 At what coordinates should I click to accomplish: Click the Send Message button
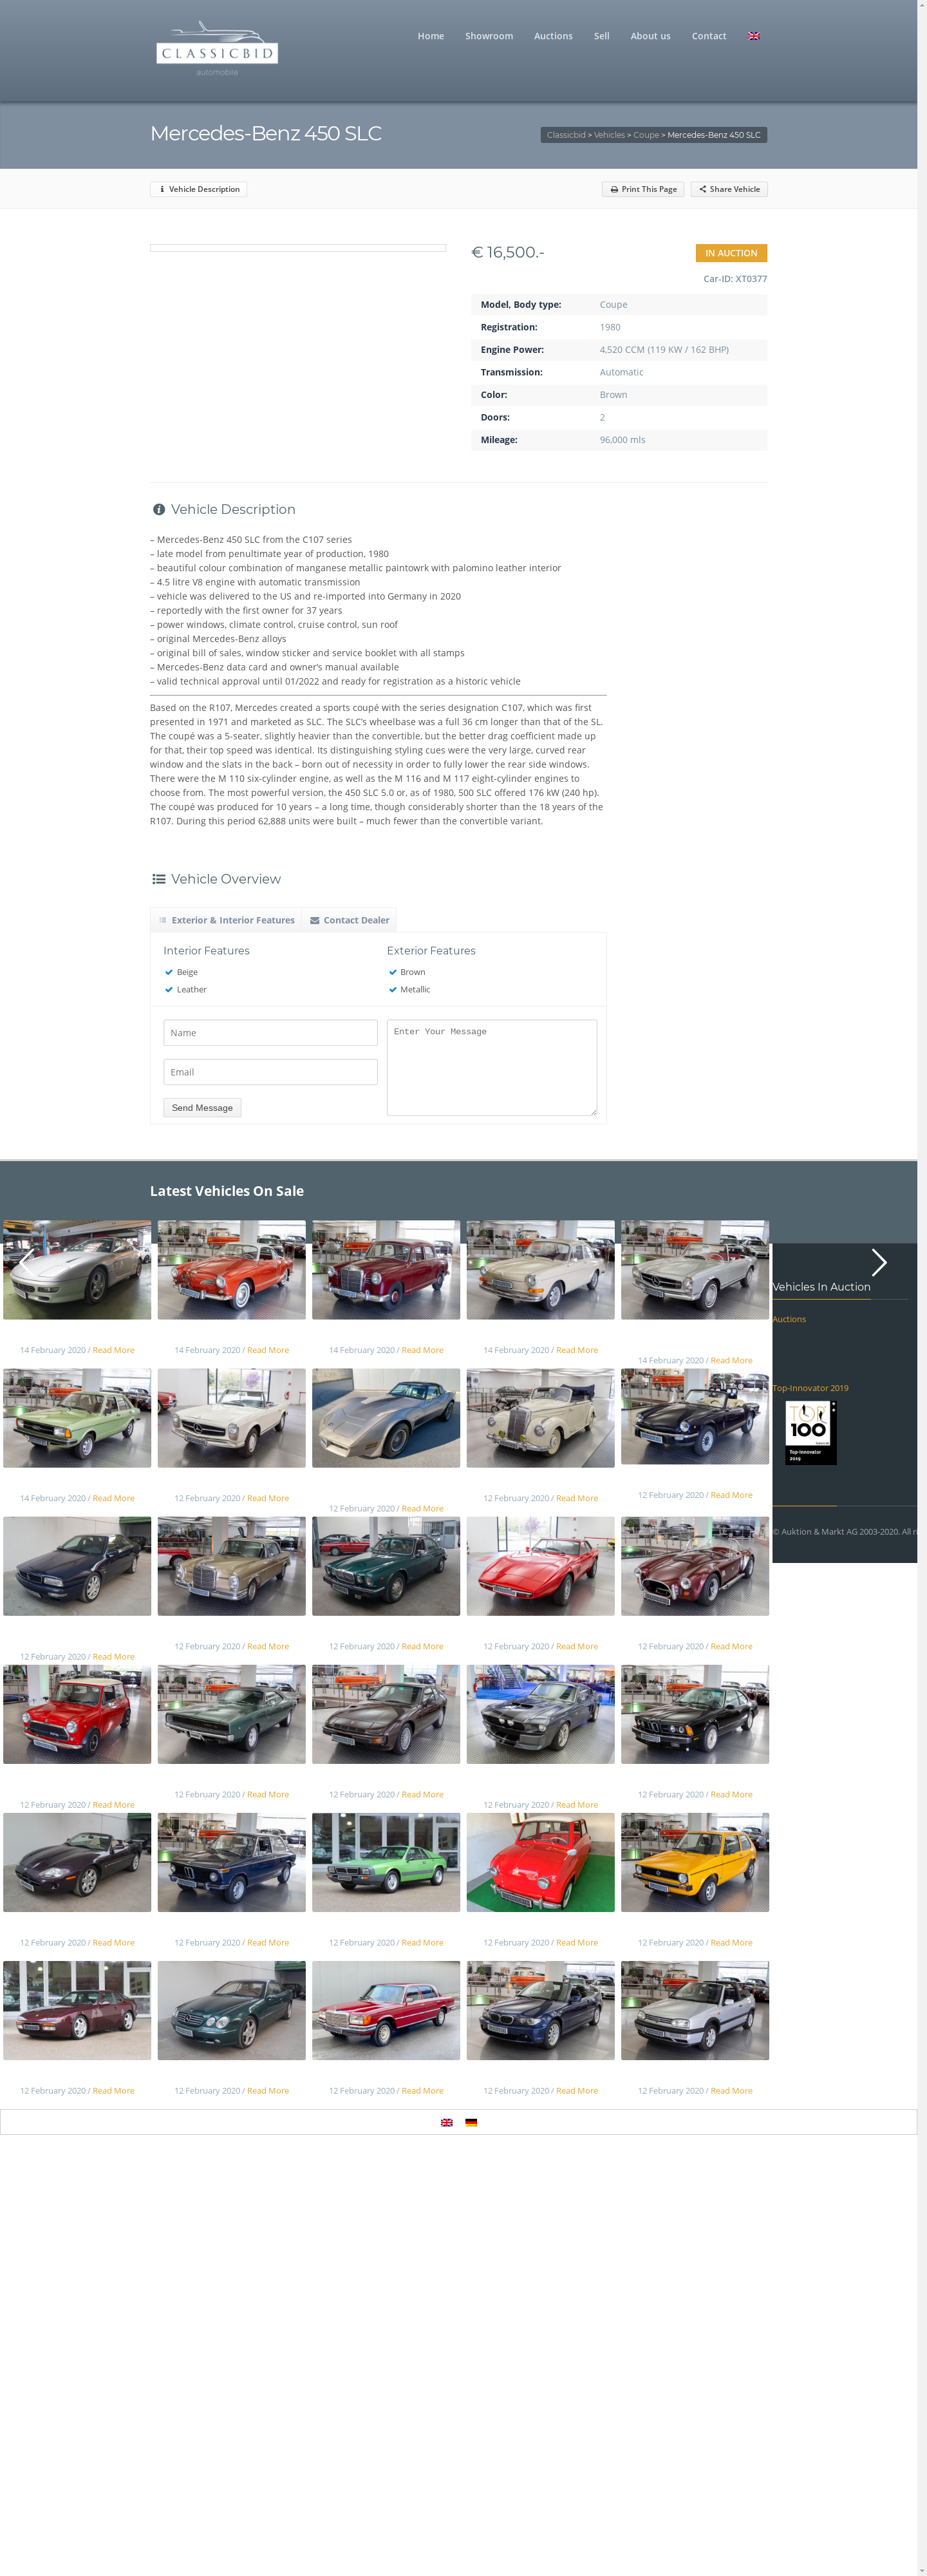pos(202,1108)
